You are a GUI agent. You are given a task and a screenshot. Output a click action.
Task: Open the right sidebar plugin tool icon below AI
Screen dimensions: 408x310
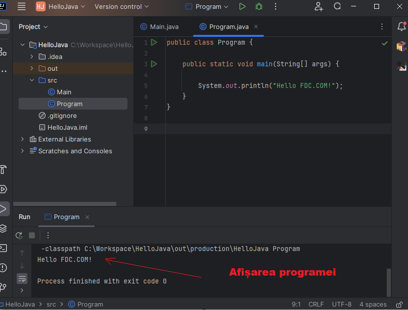pyautogui.click(x=401, y=66)
